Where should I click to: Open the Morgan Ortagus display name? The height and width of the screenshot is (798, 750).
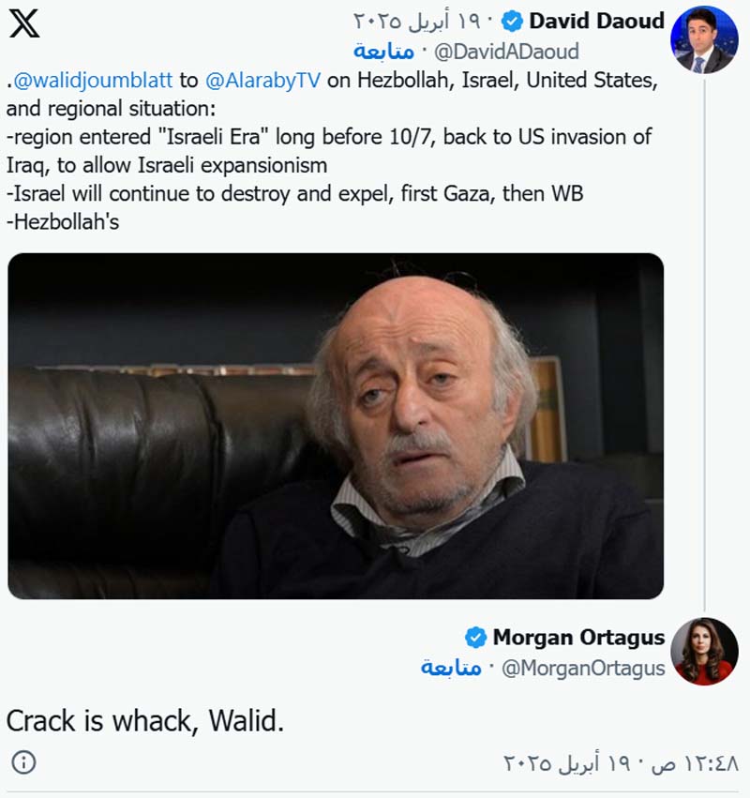(x=578, y=638)
